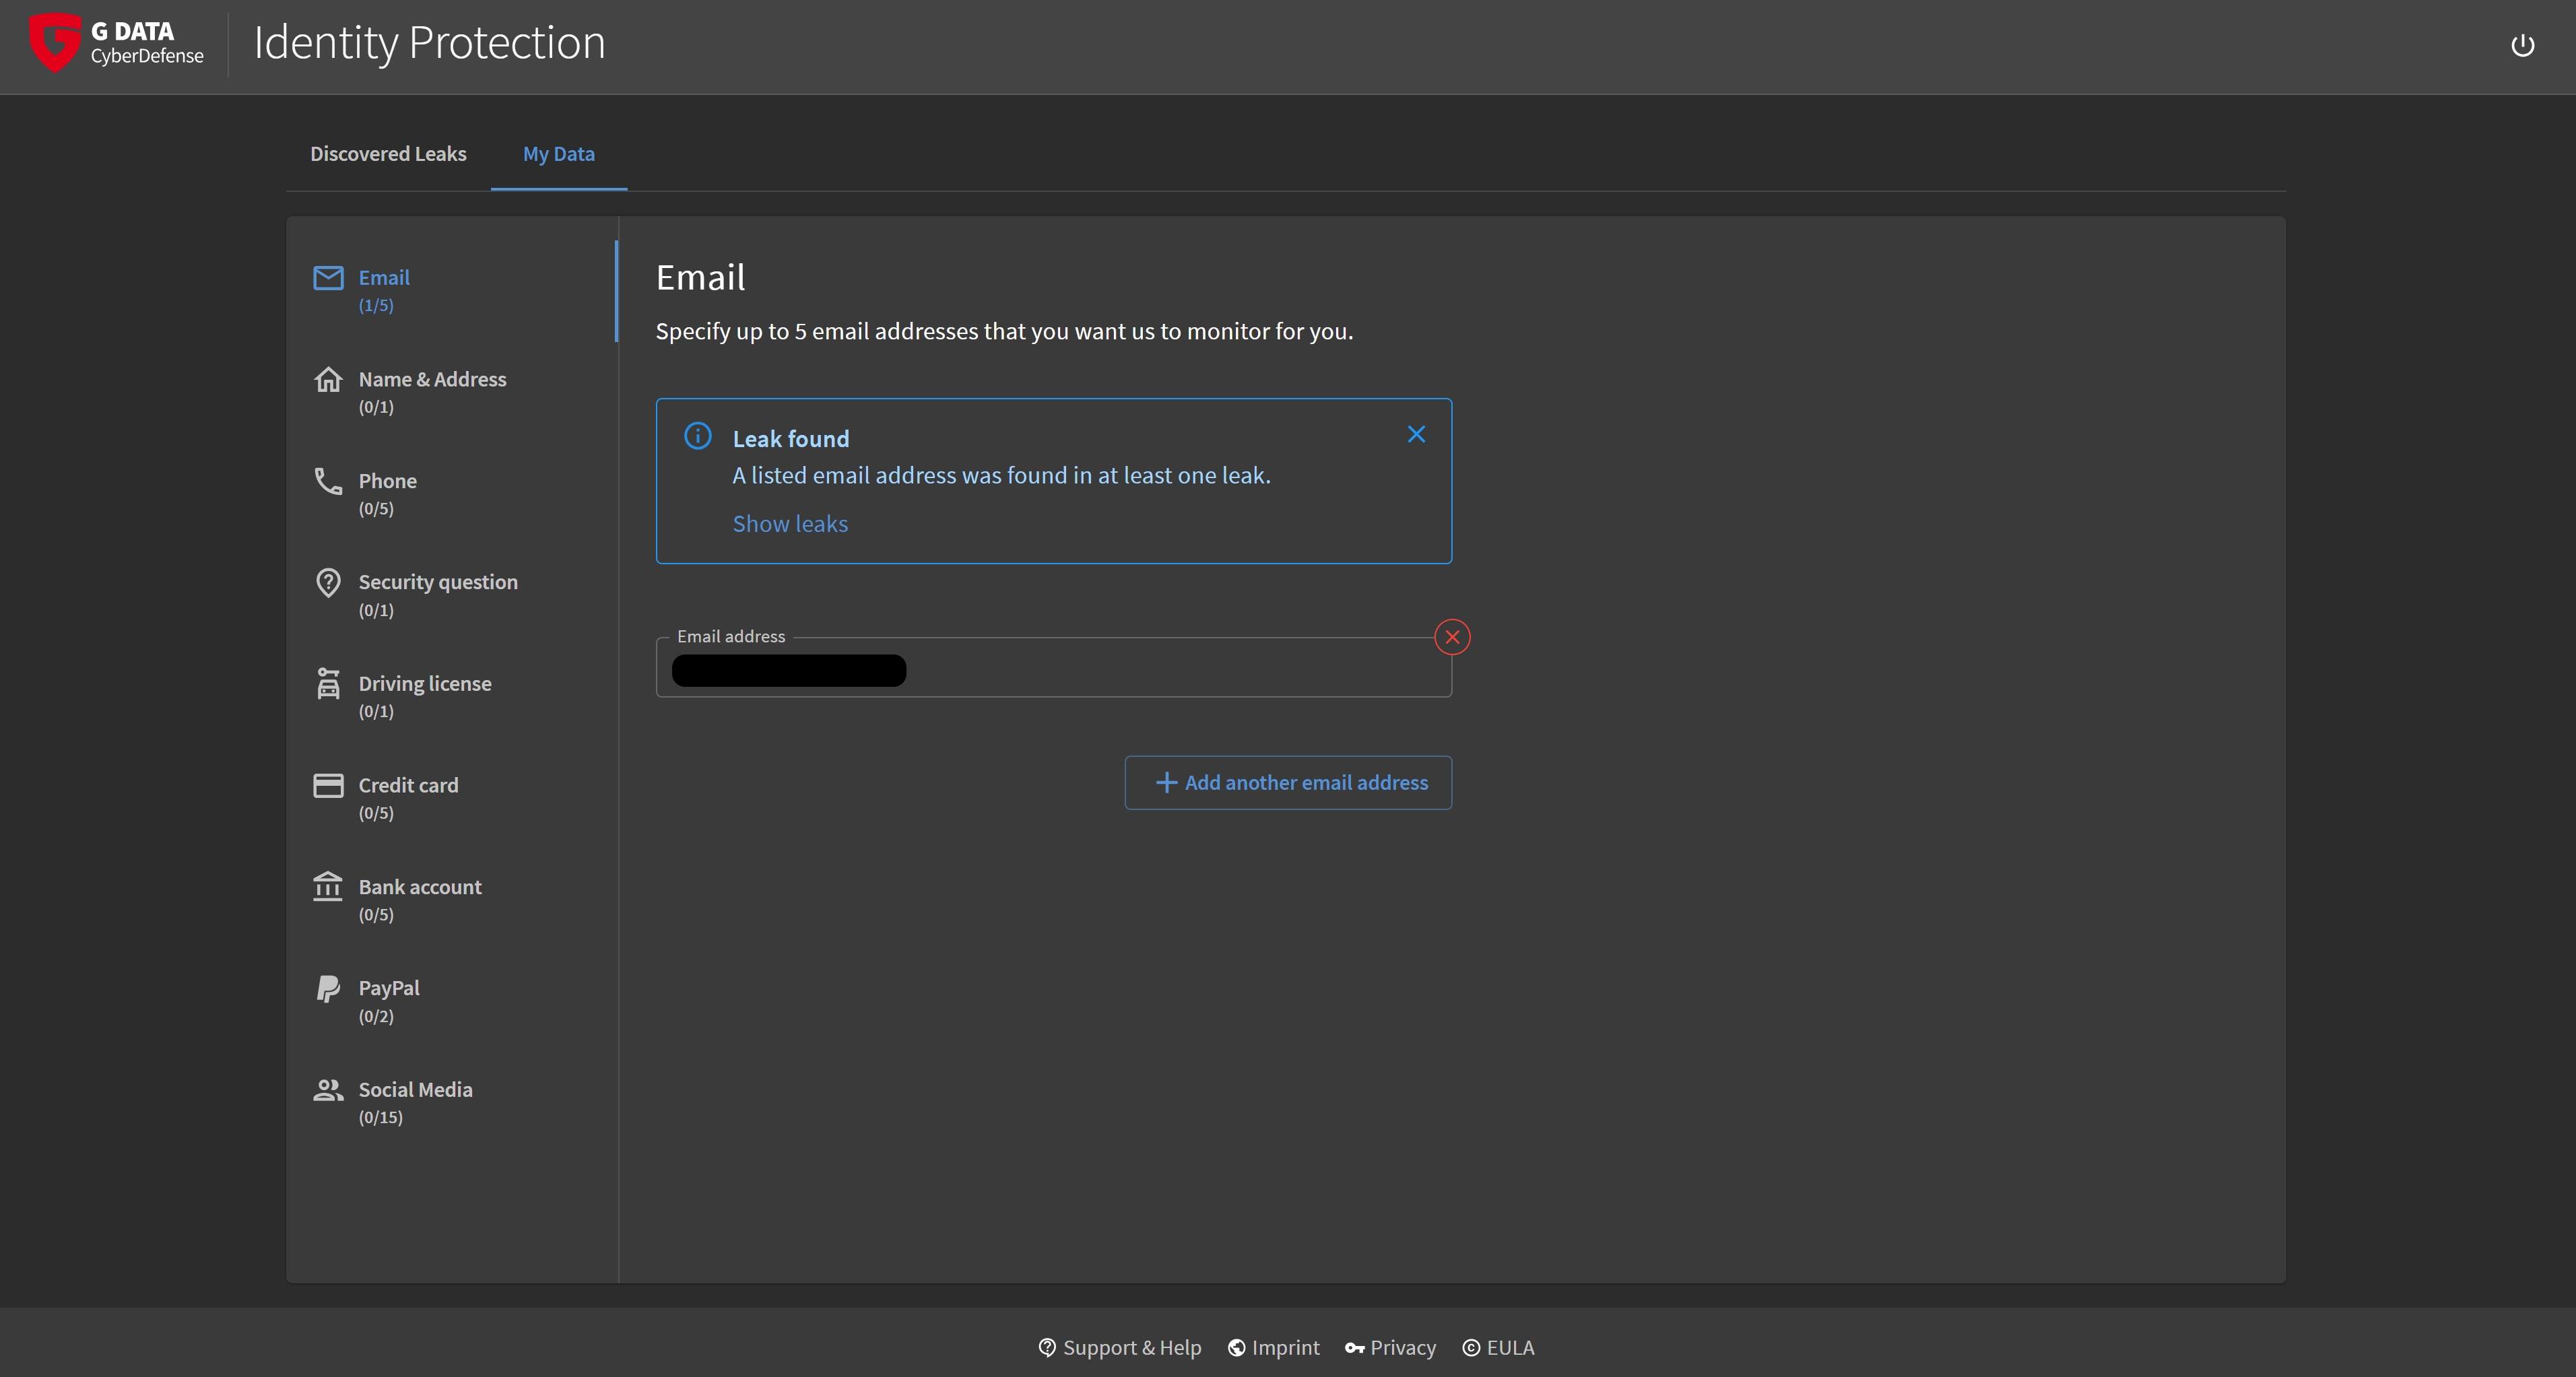Click Add another email address button
Viewport: 2576px width, 1377px height.
pyautogui.click(x=1288, y=783)
